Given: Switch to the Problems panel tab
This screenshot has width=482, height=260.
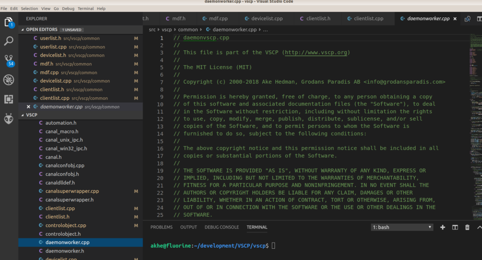Looking at the screenshot, I should click(x=161, y=227).
